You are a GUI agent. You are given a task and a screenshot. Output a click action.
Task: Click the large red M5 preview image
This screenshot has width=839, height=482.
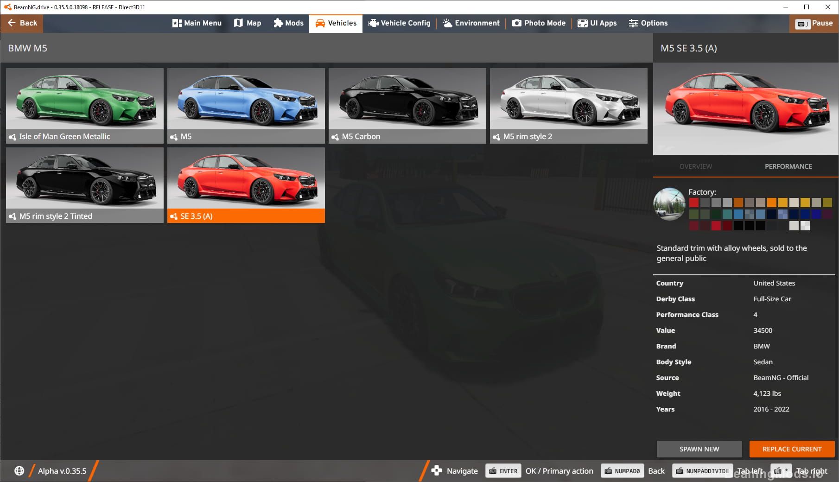click(x=746, y=109)
